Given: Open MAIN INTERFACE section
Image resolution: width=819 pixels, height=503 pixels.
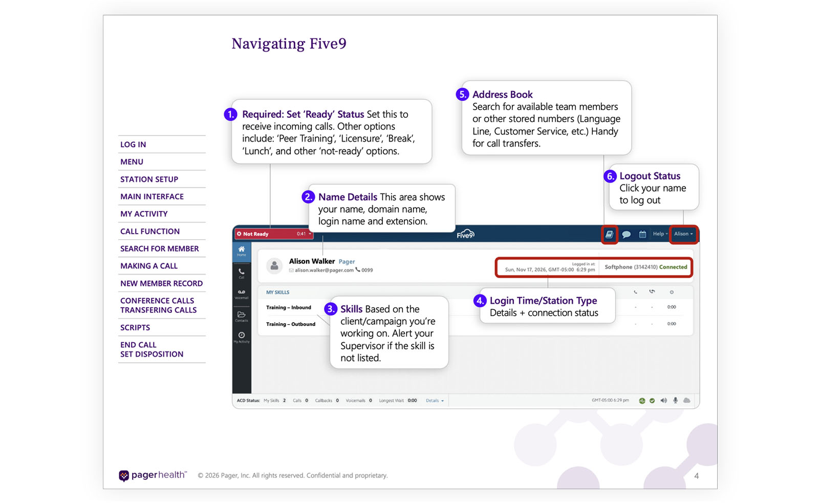Looking at the screenshot, I should click(x=152, y=197).
